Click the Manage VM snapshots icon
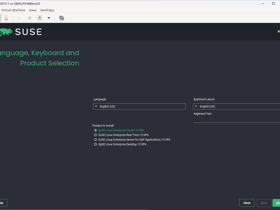 (62, 18)
